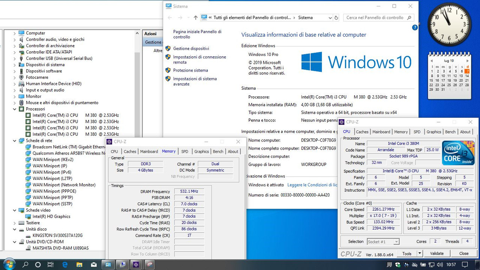Open Task View on taskbar

click(x=50, y=265)
